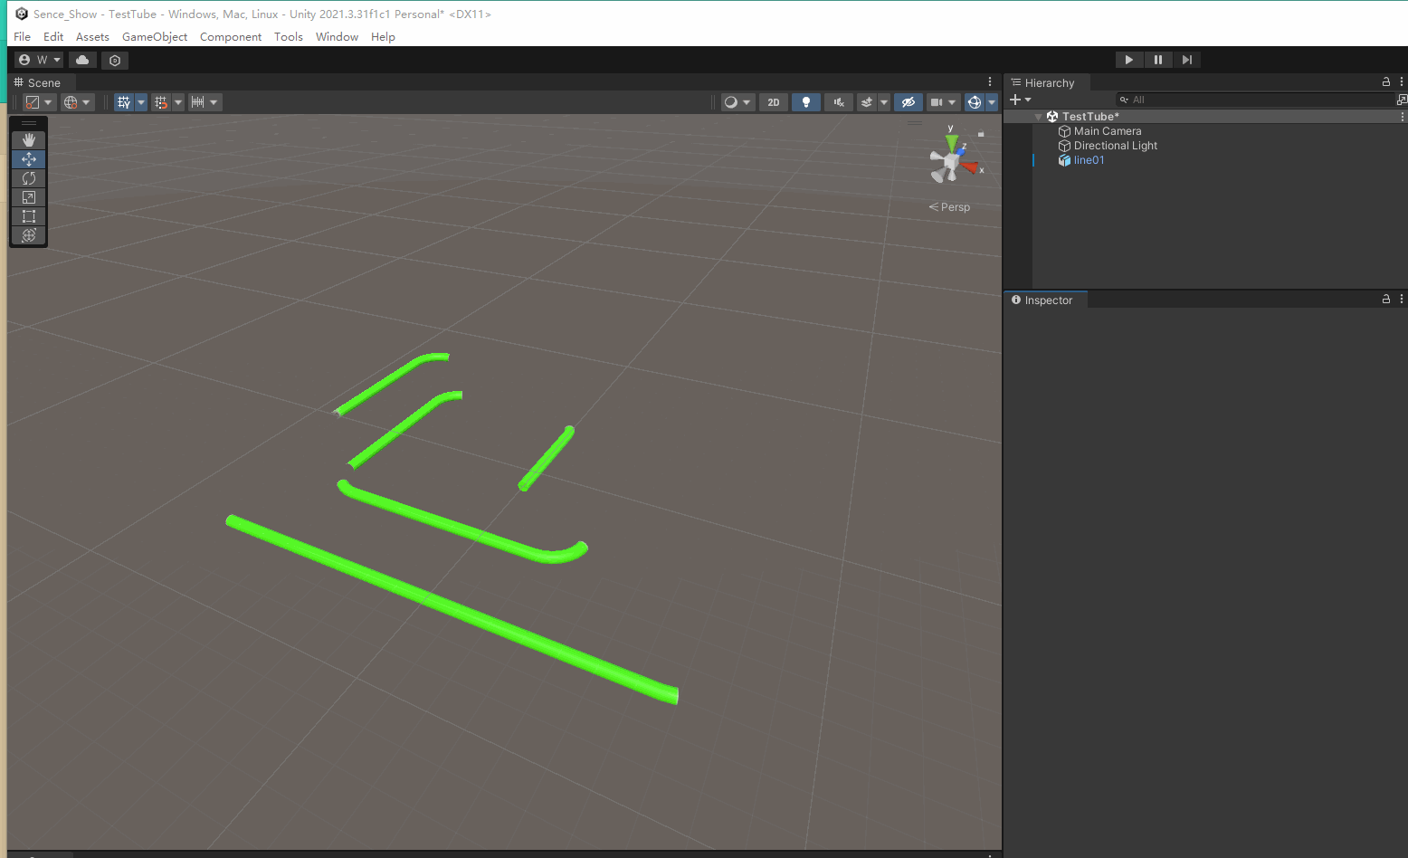This screenshot has width=1408, height=858.
Task: Click the Hierarchy search field
Action: [1258, 100]
